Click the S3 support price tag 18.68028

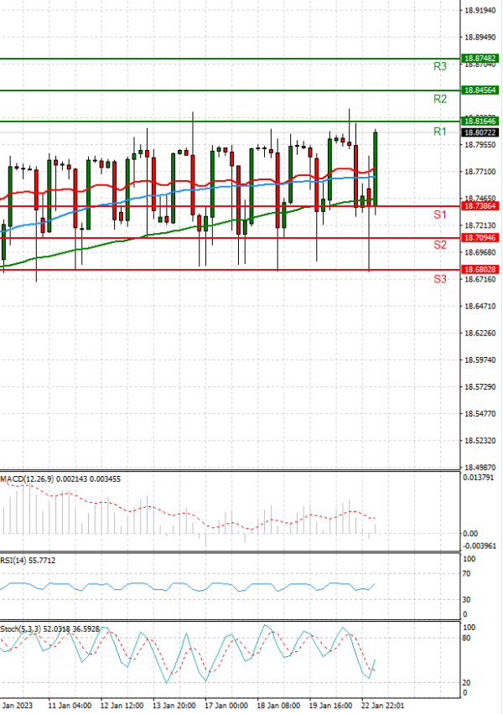tap(480, 270)
